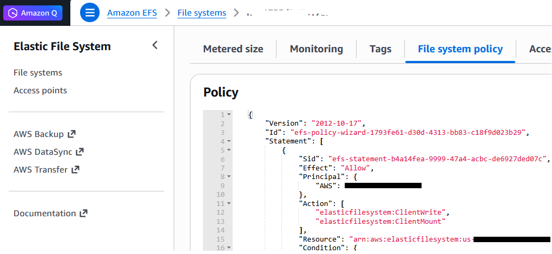Click the external link icon beside AWS Backup

coord(72,134)
